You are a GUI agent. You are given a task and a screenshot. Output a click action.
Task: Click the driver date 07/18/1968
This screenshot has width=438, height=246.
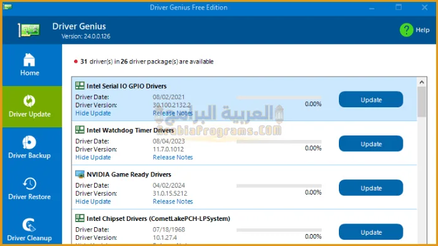tap(169, 229)
